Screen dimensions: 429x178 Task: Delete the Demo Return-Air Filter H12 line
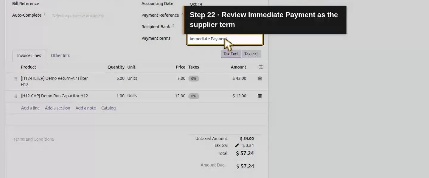click(x=260, y=78)
